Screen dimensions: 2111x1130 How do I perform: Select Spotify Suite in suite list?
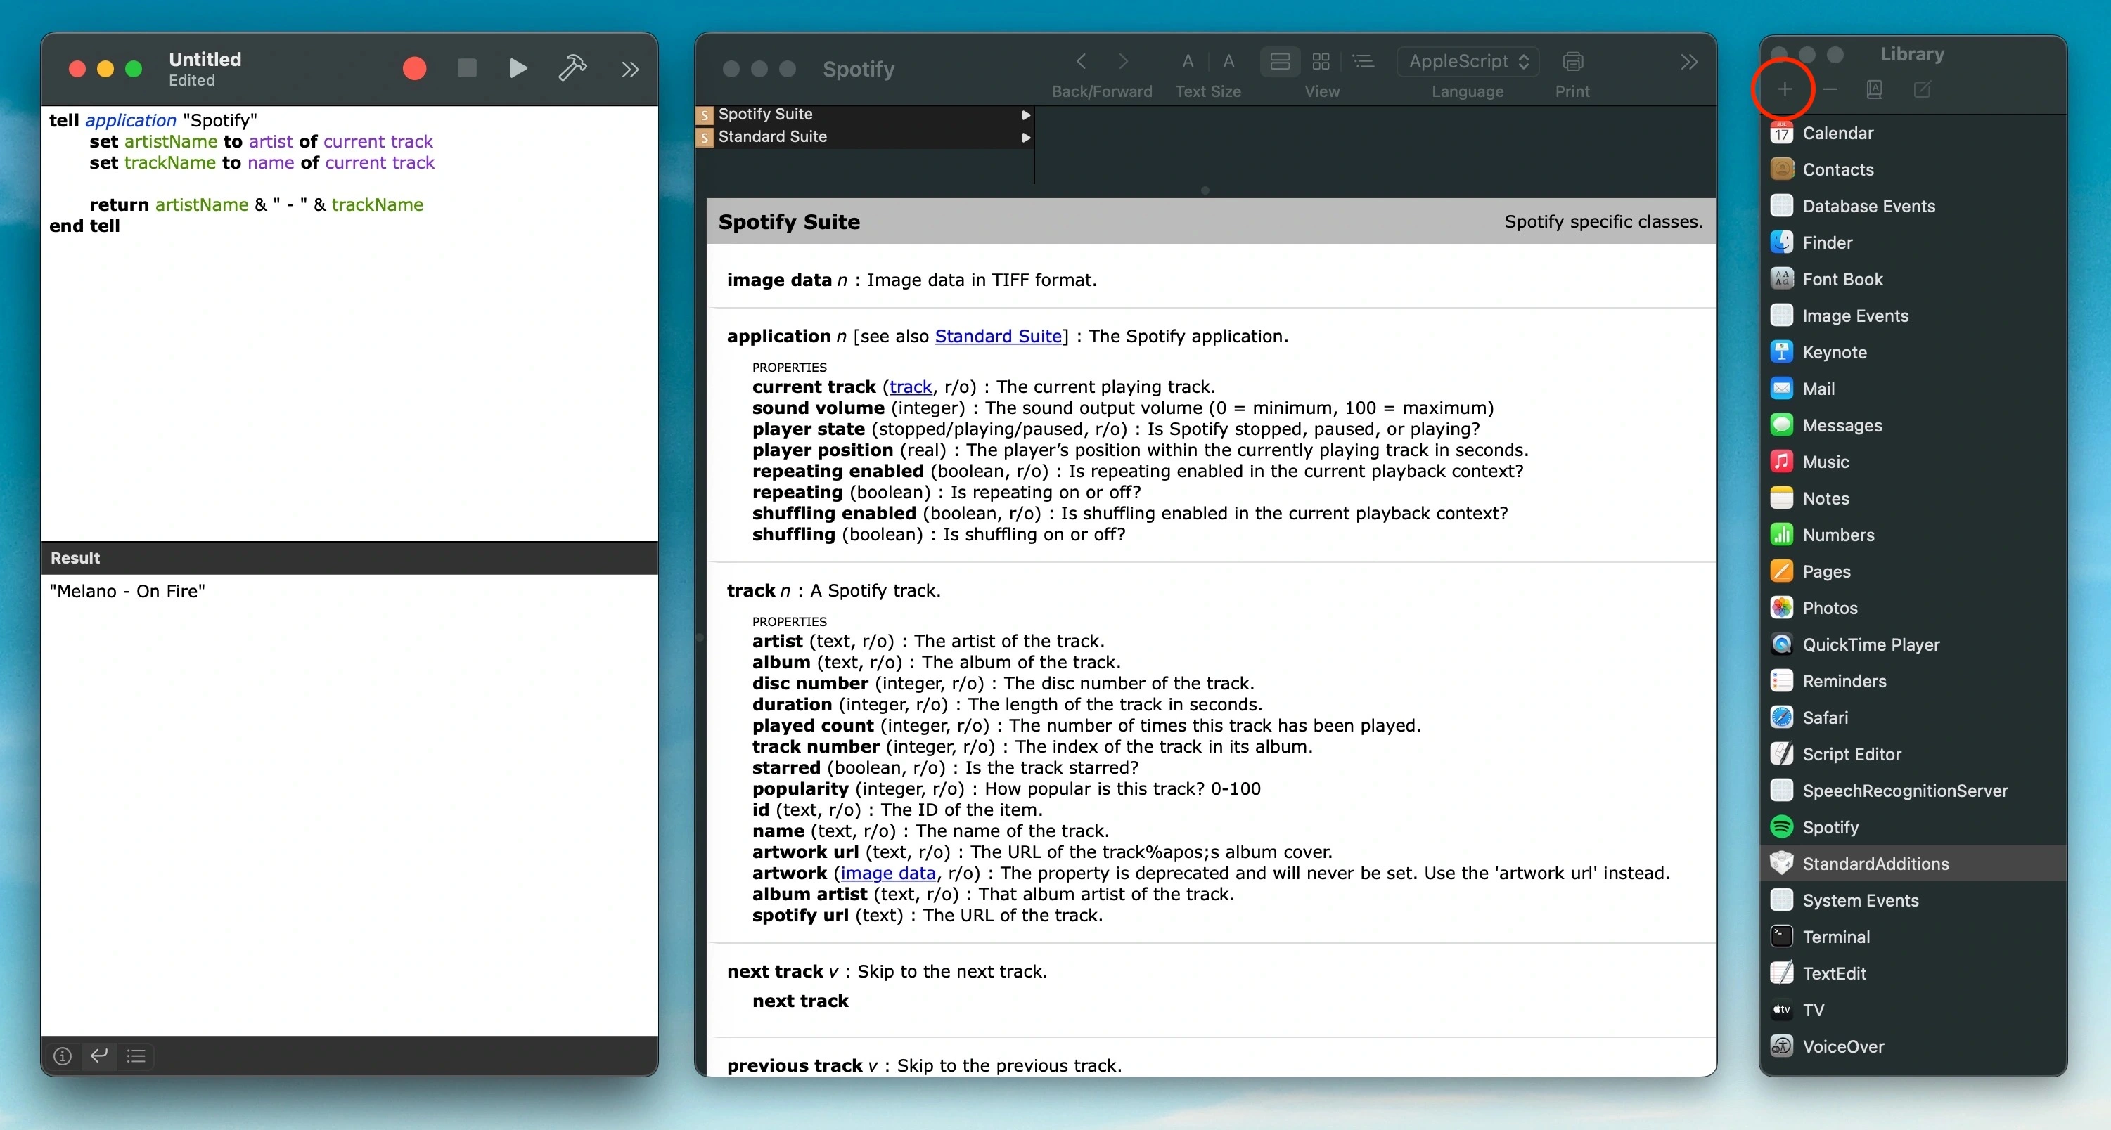tap(864, 115)
